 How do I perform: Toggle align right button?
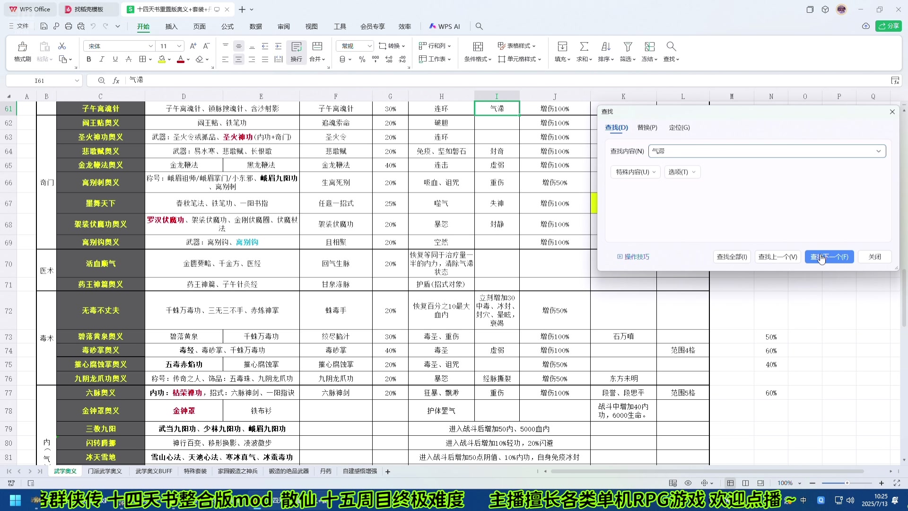click(252, 59)
